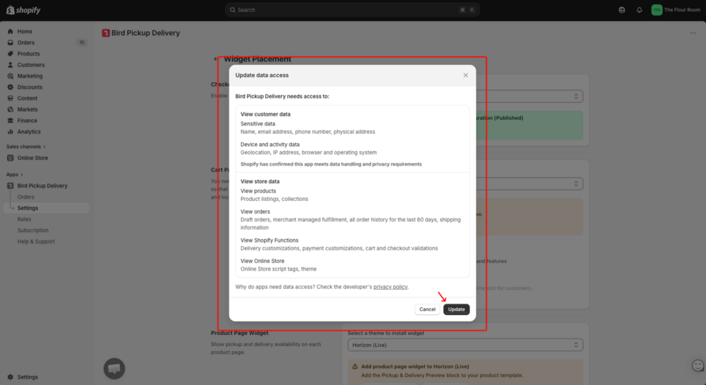Open Help & Support in sidebar
Image resolution: width=706 pixels, height=385 pixels.
point(36,242)
